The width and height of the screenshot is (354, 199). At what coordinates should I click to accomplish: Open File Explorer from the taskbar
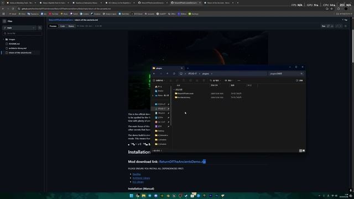coord(144,196)
